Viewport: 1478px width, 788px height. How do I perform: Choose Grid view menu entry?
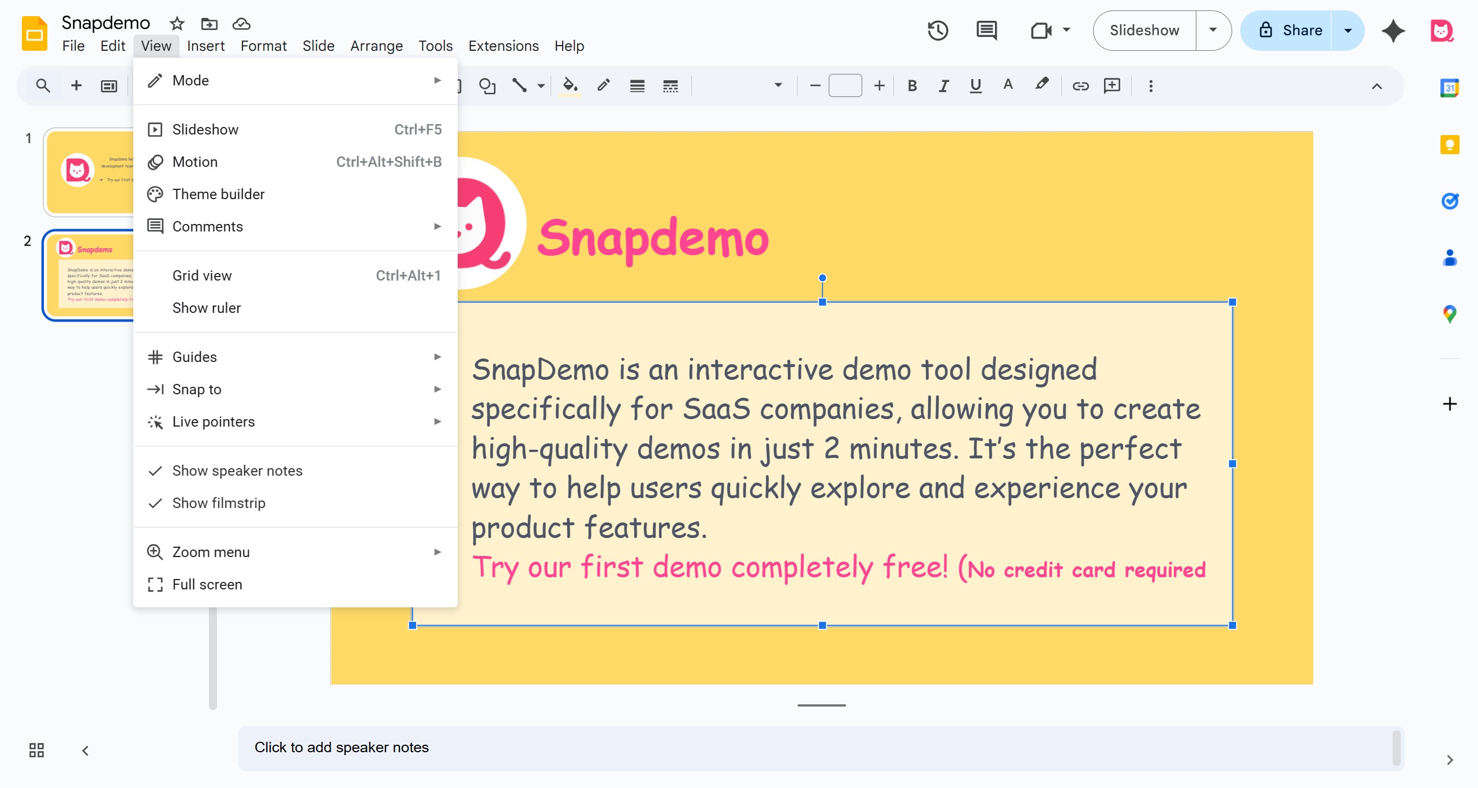click(x=295, y=276)
